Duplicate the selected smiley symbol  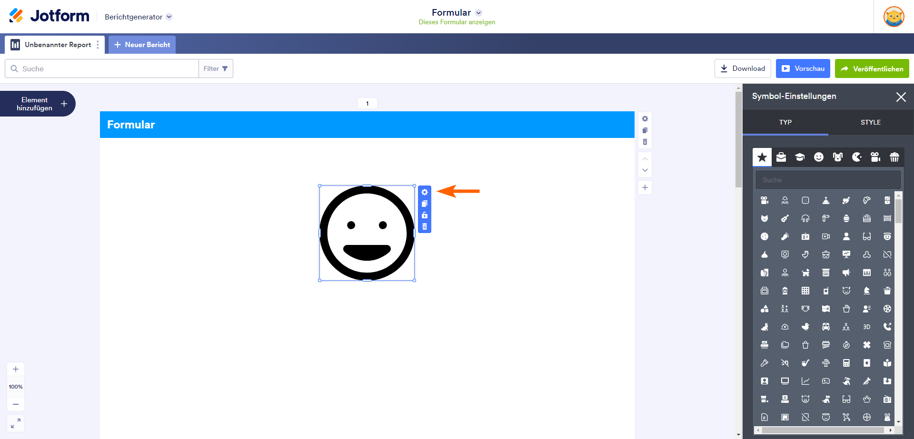point(425,204)
